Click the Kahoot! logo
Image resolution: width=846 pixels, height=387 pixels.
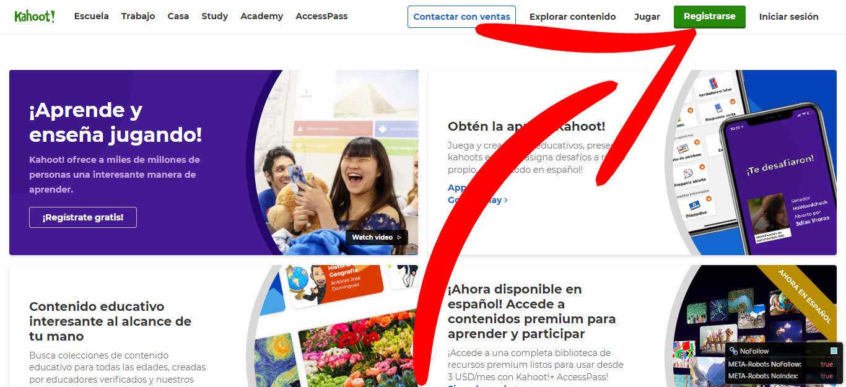click(35, 17)
